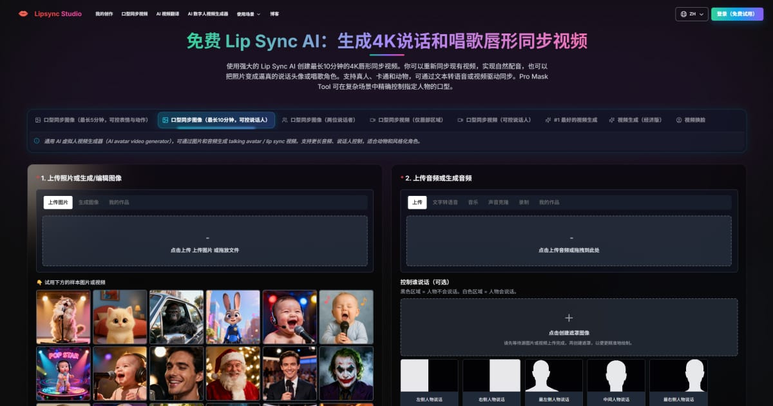Switch to the 文字转语音 tab

point(445,202)
